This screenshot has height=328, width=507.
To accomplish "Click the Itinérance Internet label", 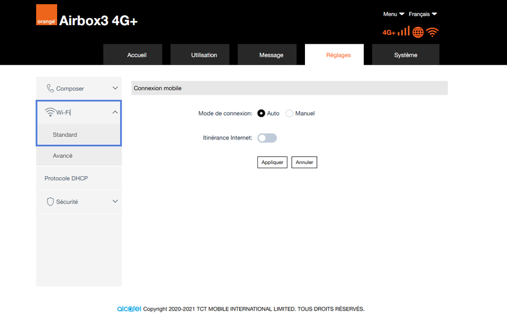I will coord(227,138).
